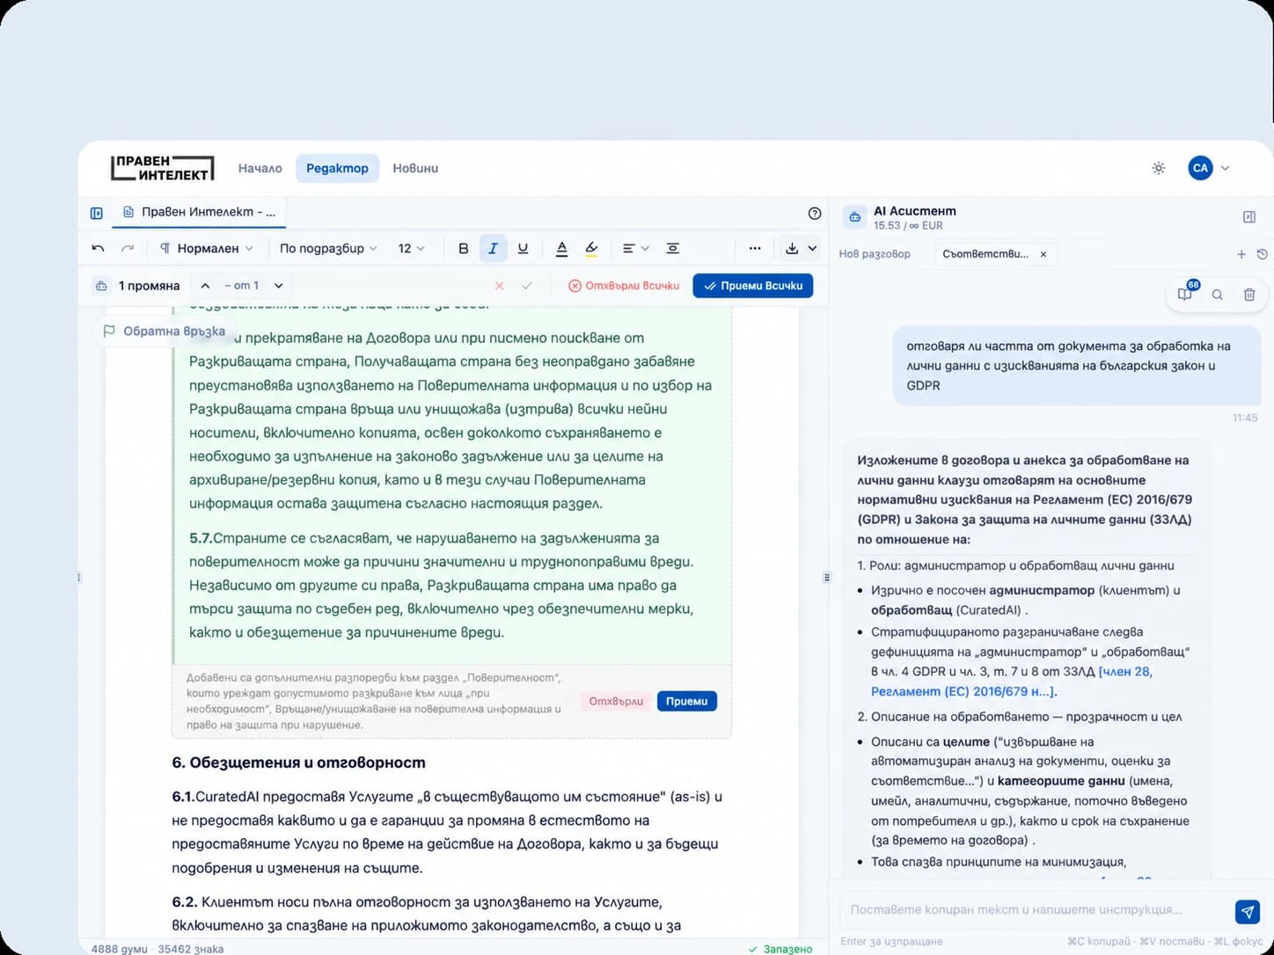Open the Новини navigation tab
The width and height of the screenshot is (1274, 955).
[x=415, y=168]
